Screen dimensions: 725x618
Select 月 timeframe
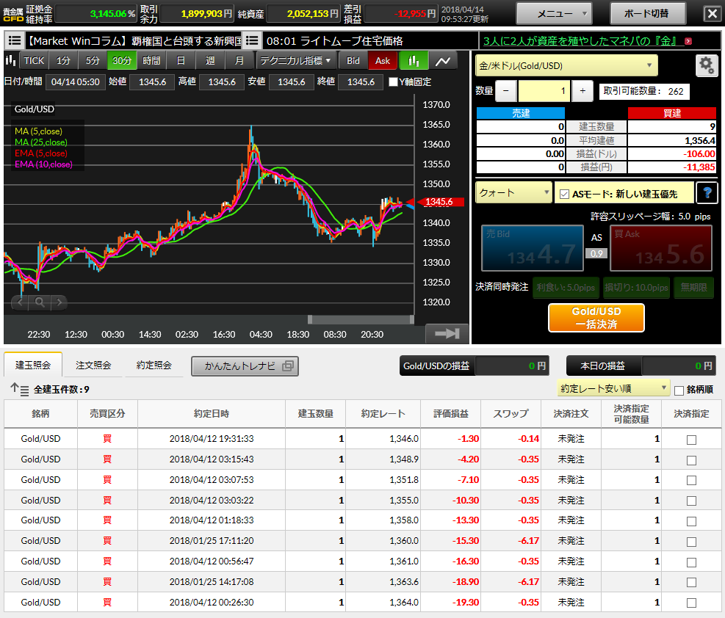click(239, 60)
